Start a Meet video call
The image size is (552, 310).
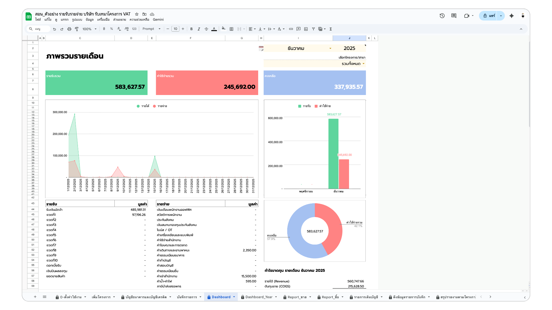tap(467, 16)
